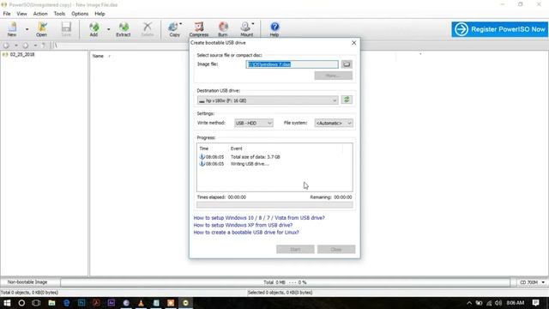Viewport: 549px width, 309px height.
Task: Click the Close button in the dialog
Action: coord(336,249)
